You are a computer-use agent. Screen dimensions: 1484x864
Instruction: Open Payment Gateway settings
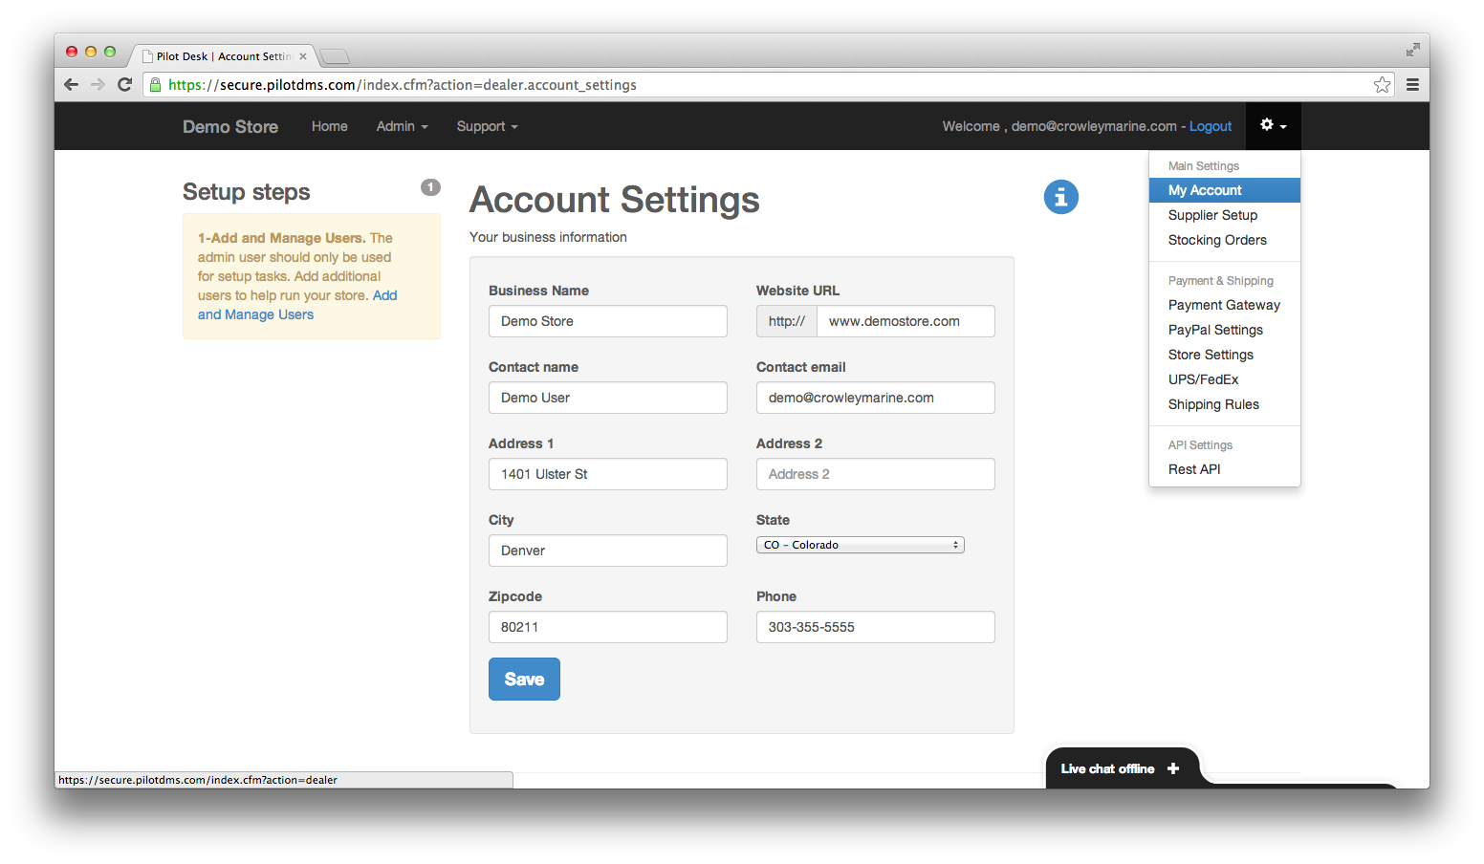(x=1224, y=304)
